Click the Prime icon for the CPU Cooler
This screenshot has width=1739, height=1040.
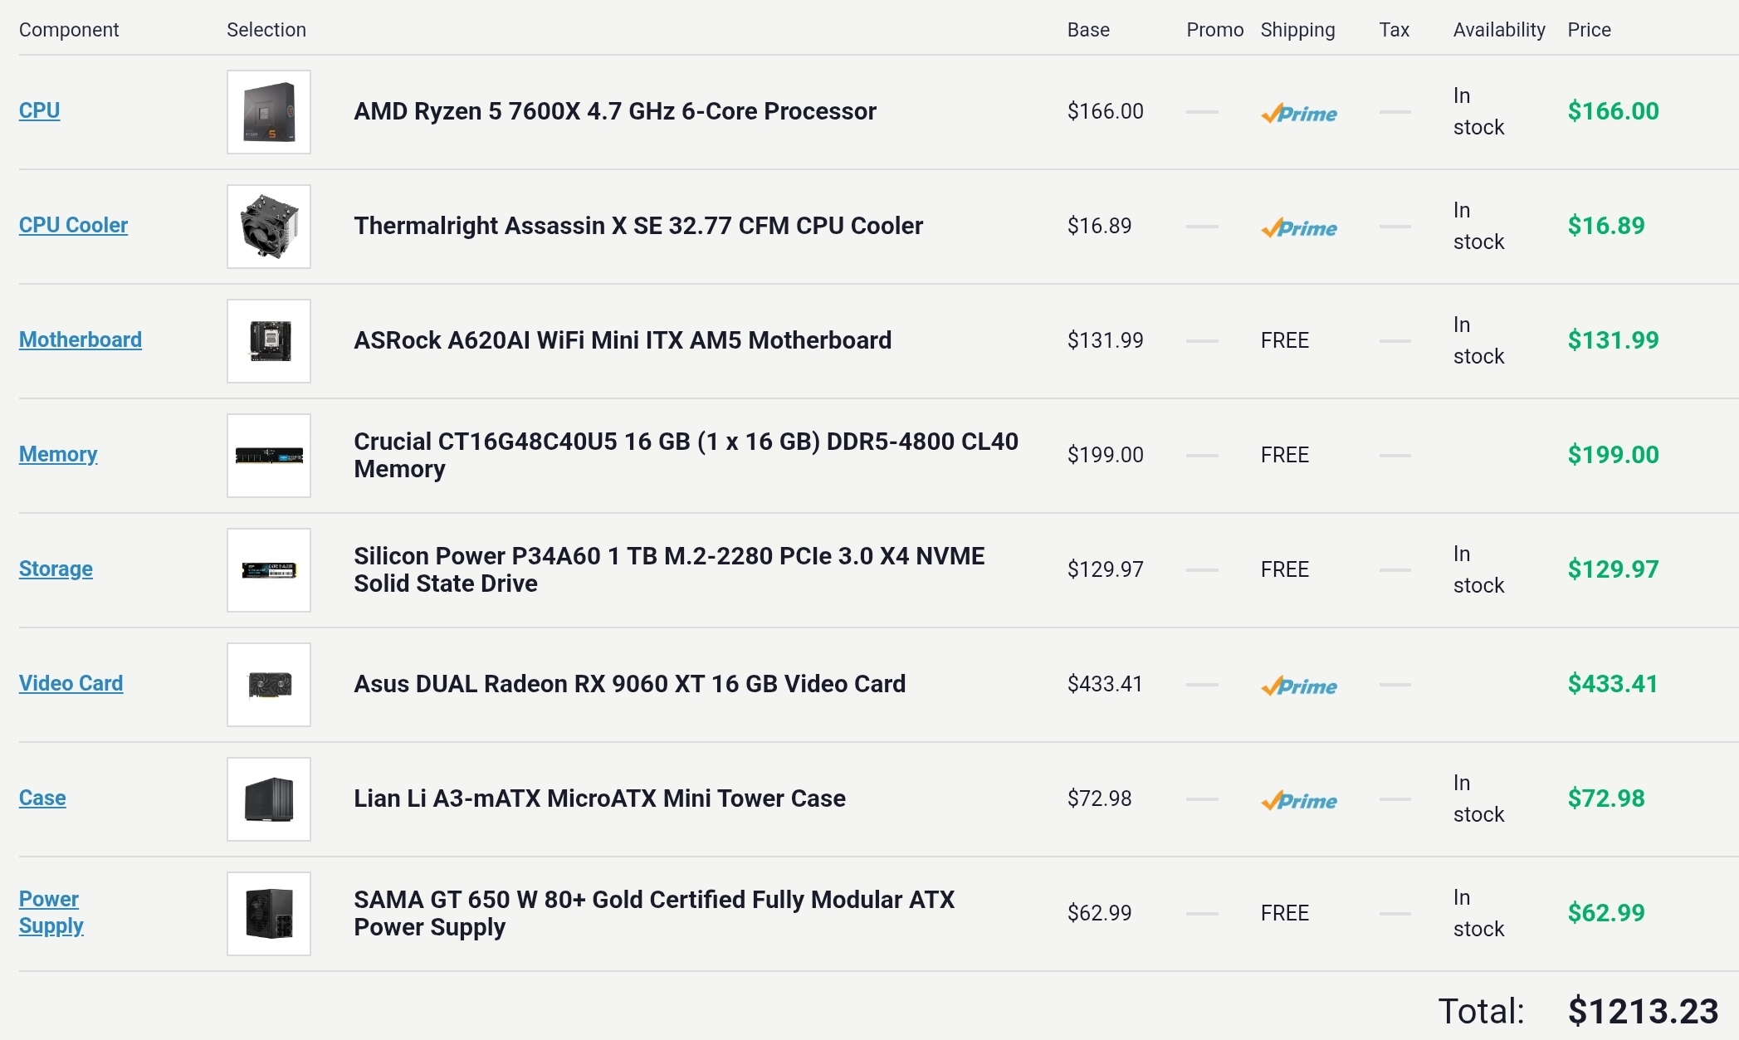click(x=1298, y=227)
